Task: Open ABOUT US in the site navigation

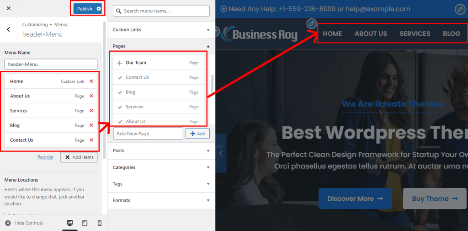Action: tap(371, 33)
